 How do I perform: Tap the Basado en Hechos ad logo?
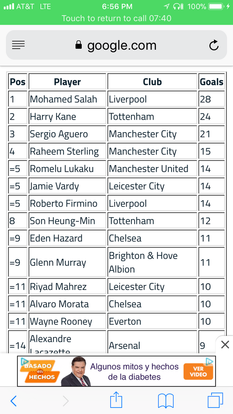pos(39,370)
